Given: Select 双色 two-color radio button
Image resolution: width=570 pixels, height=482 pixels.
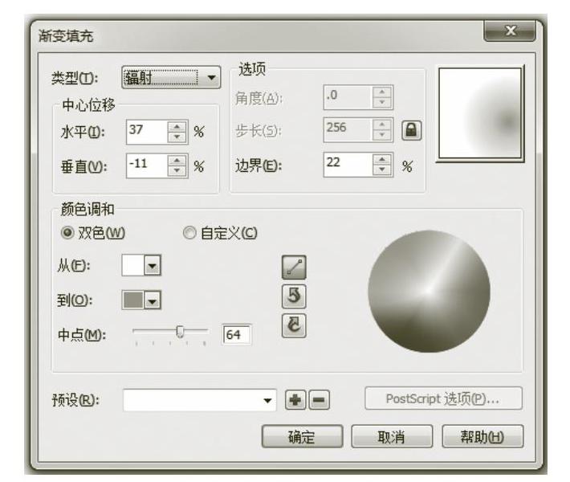Looking at the screenshot, I should coord(67,232).
